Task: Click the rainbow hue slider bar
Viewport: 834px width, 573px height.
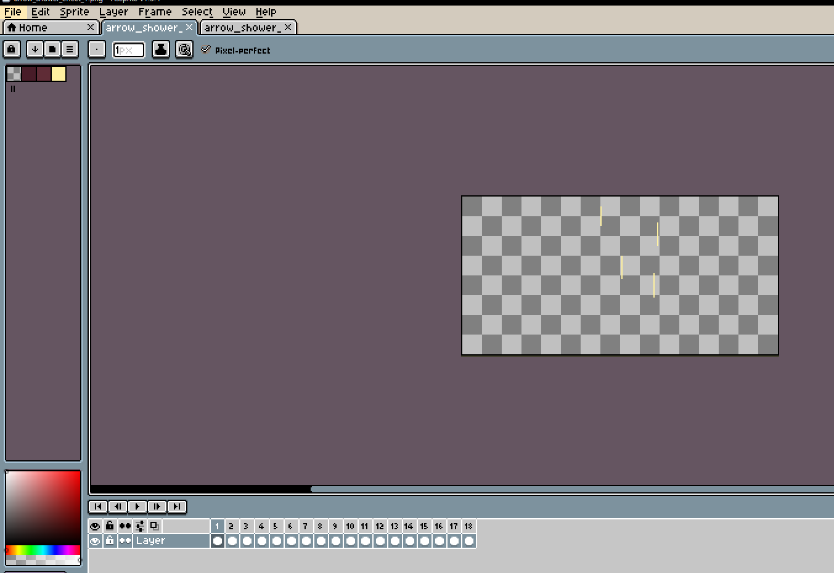Action: pyautogui.click(x=43, y=550)
